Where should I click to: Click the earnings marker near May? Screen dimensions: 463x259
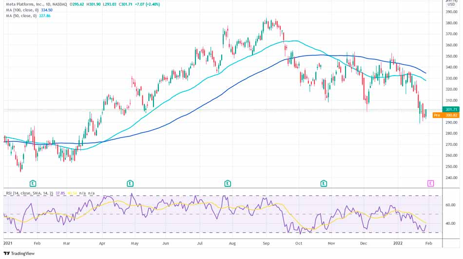[130, 183]
